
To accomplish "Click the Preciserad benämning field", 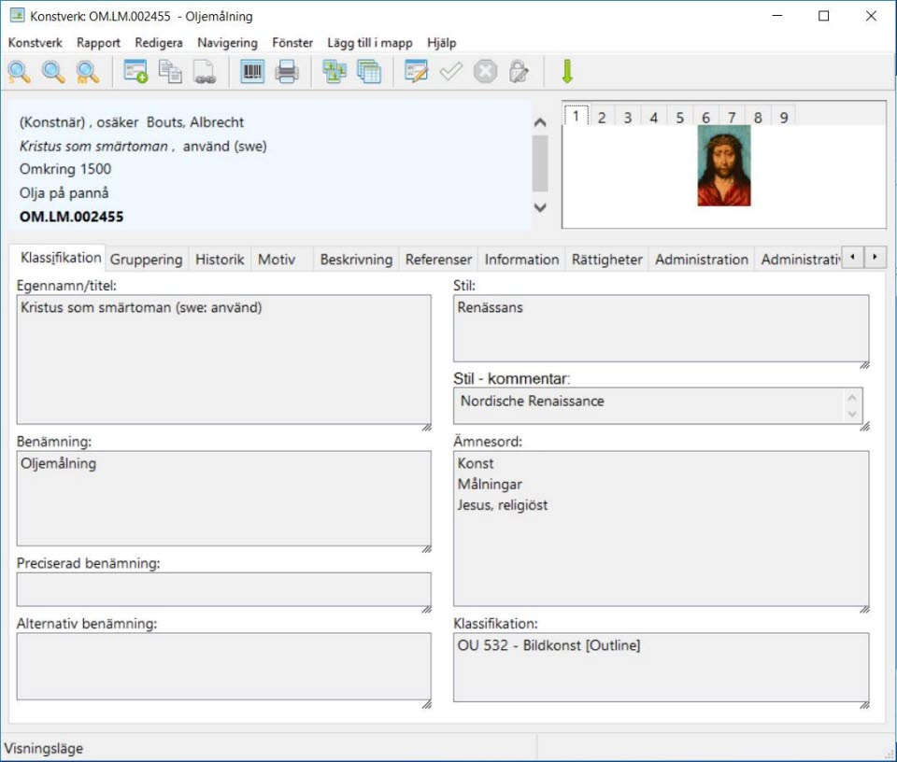I will (223, 590).
